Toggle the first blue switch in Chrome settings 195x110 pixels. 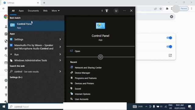[169, 38]
